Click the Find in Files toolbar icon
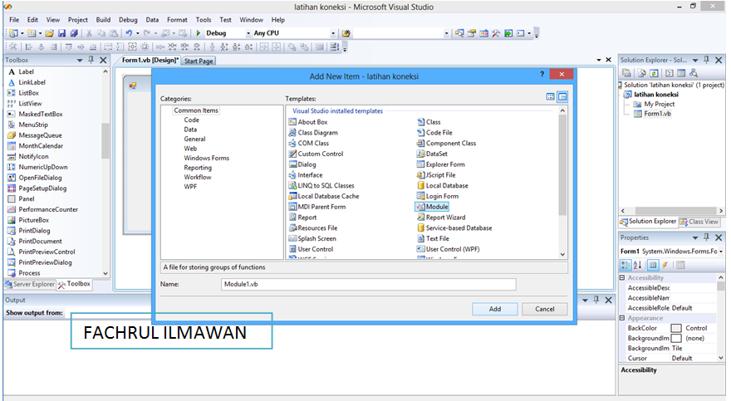 point(346,33)
